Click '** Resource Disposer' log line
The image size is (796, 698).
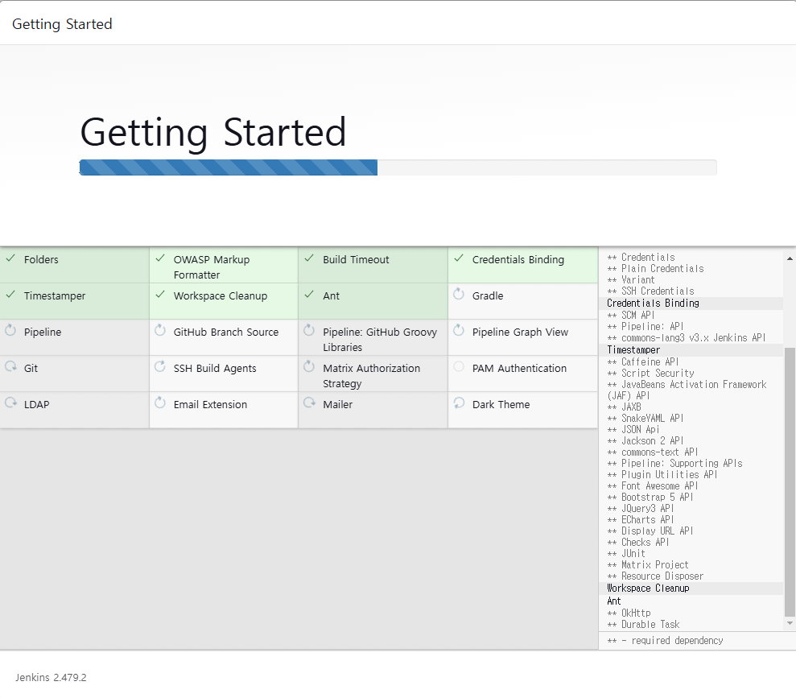point(655,576)
